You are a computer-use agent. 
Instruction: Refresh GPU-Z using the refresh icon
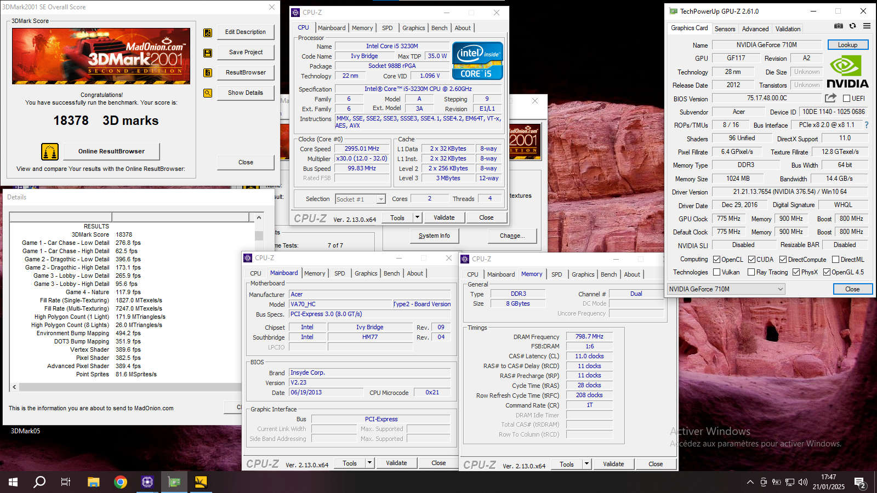tap(852, 26)
